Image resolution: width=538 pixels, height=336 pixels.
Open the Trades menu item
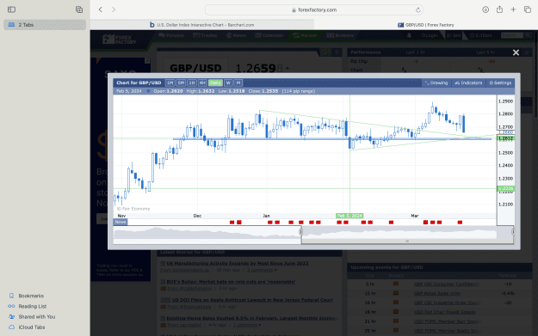pos(205,35)
